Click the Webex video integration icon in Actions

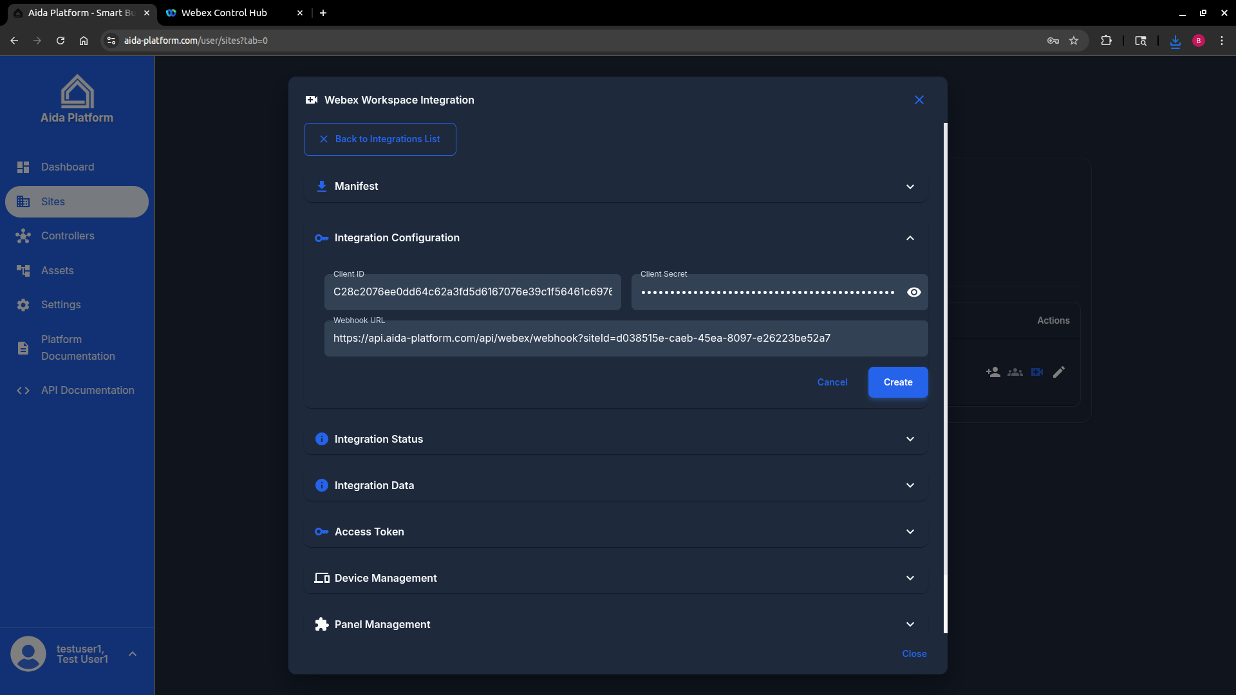coord(1037,372)
